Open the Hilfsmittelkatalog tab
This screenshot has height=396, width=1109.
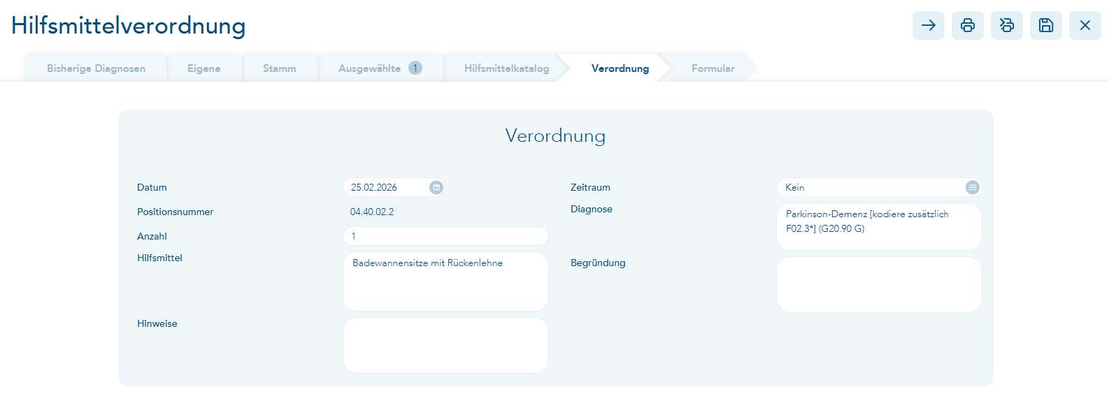507,68
